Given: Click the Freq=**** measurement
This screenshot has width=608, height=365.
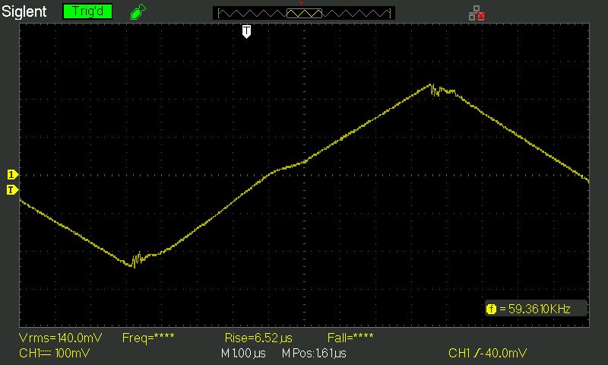Looking at the screenshot, I should pyautogui.click(x=148, y=338).
